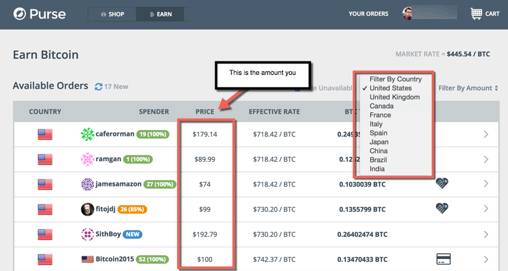The height and width of the screenshot is (271, 508).
Task: Open YOUR ORDERS page
Action: [x=368, y=13]
